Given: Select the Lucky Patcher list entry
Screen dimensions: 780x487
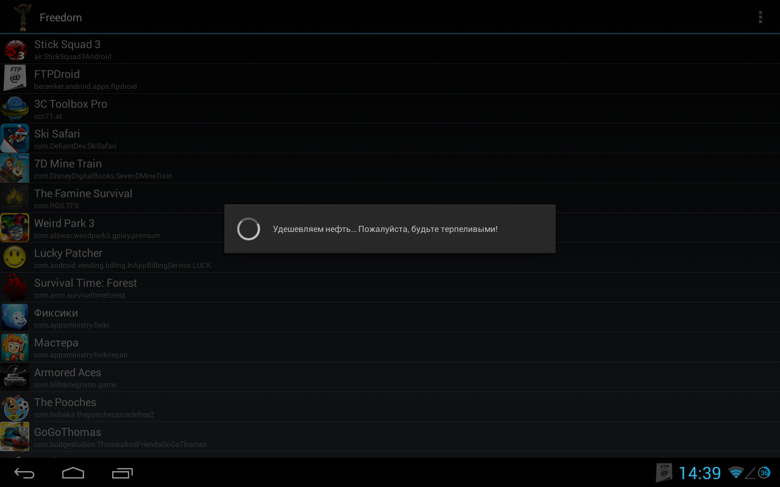Looking at the screenshot, I should coord(390,258).
